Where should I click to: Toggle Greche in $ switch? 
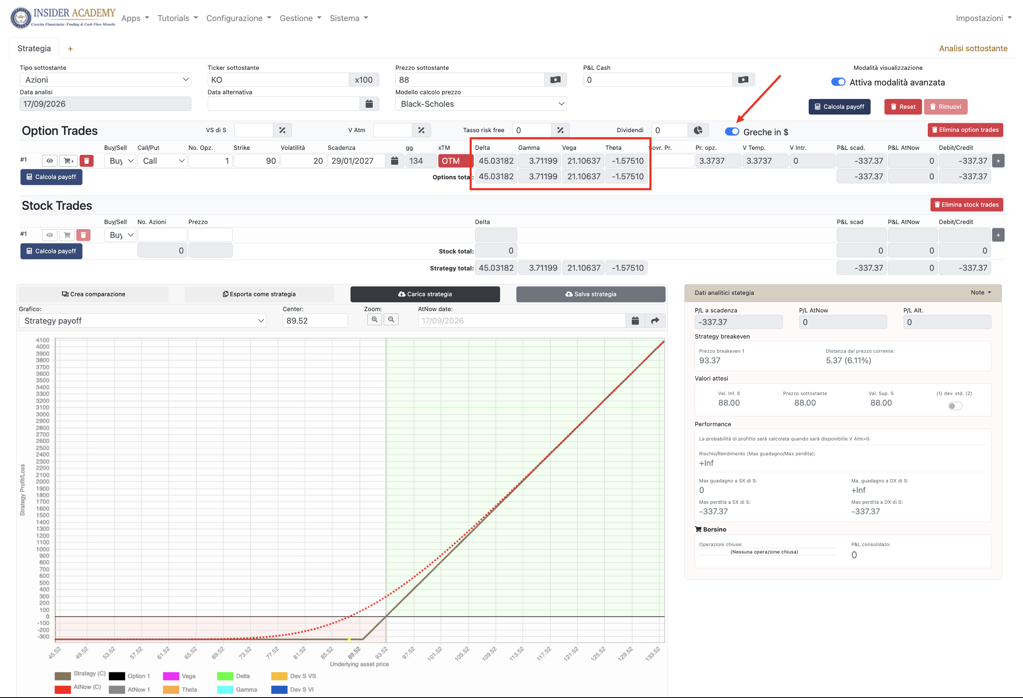(x=732, y=132)
